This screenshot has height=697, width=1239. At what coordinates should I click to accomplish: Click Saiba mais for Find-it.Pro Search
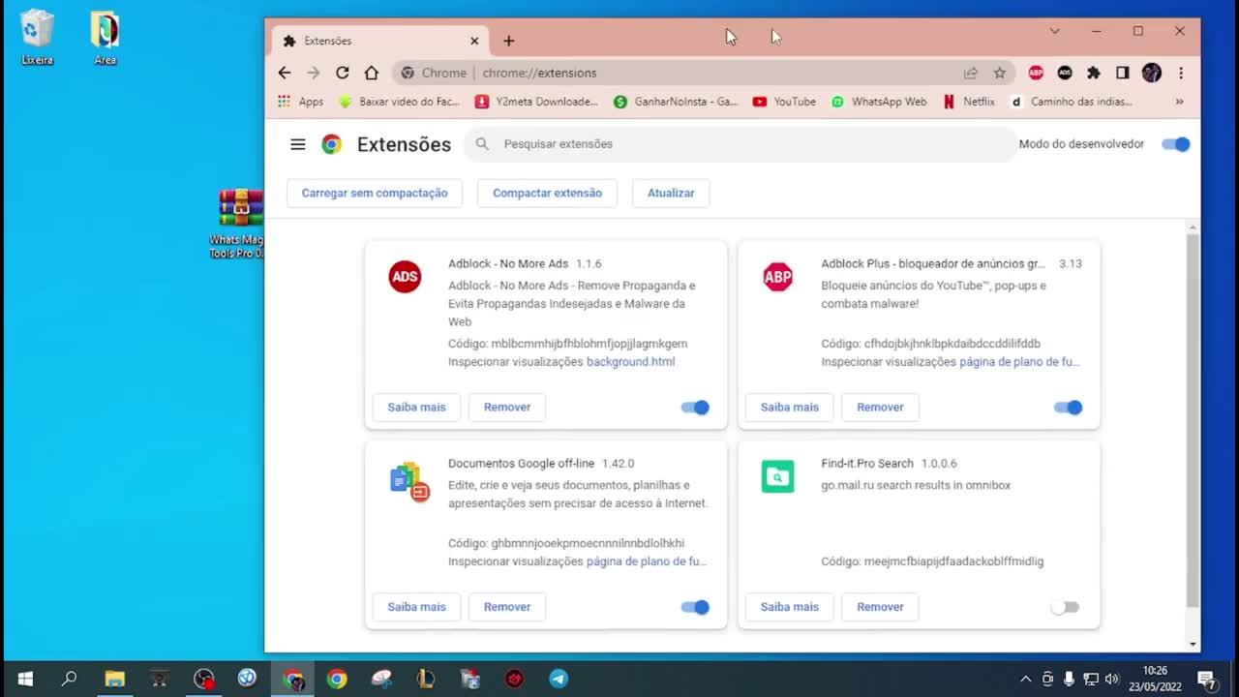pyautogui.click(x=789, y=607)
